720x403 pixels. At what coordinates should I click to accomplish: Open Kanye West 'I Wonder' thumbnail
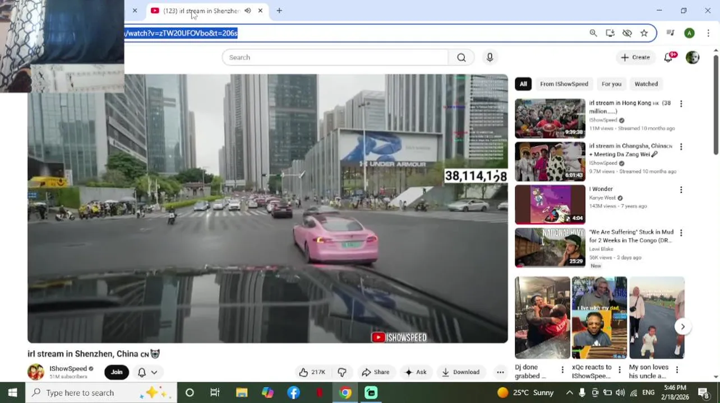coord(550,205)
